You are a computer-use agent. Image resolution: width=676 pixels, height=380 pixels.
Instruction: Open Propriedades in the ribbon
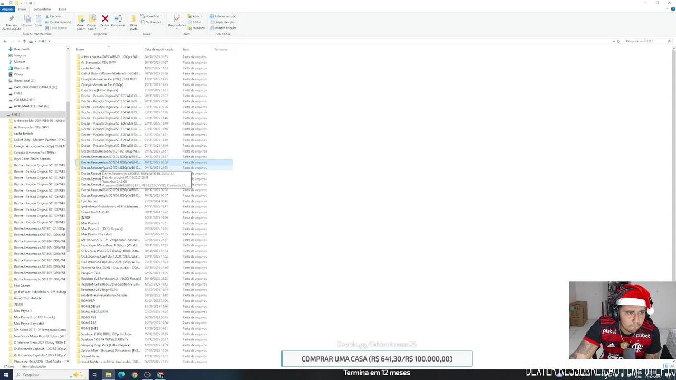[177, 21]
